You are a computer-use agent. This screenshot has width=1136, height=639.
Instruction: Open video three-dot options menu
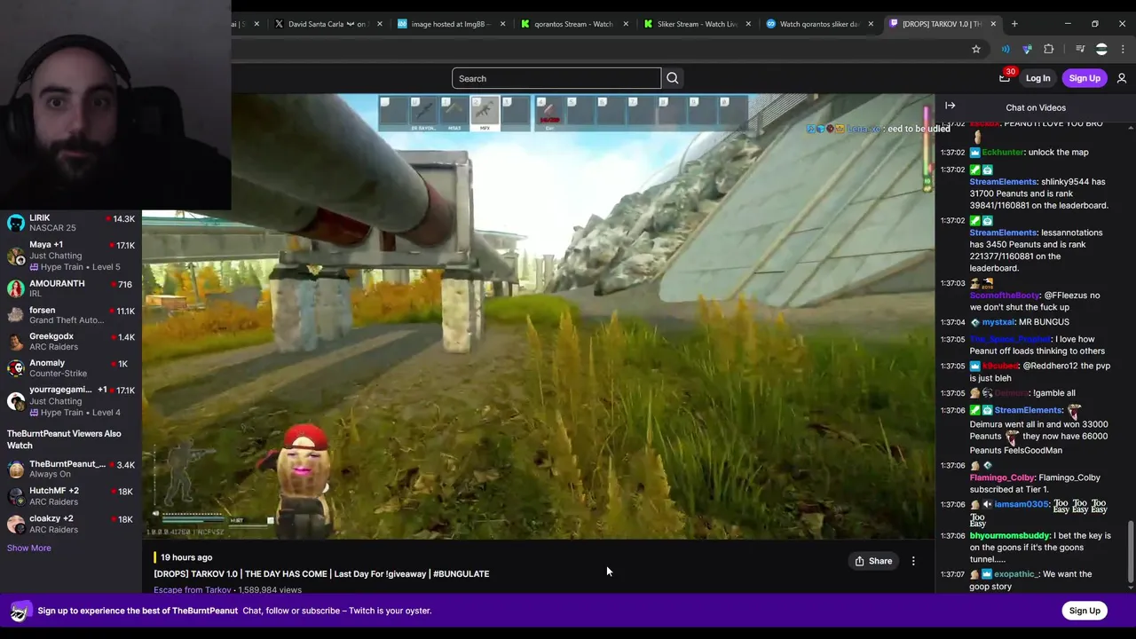[x=913, y=561]
